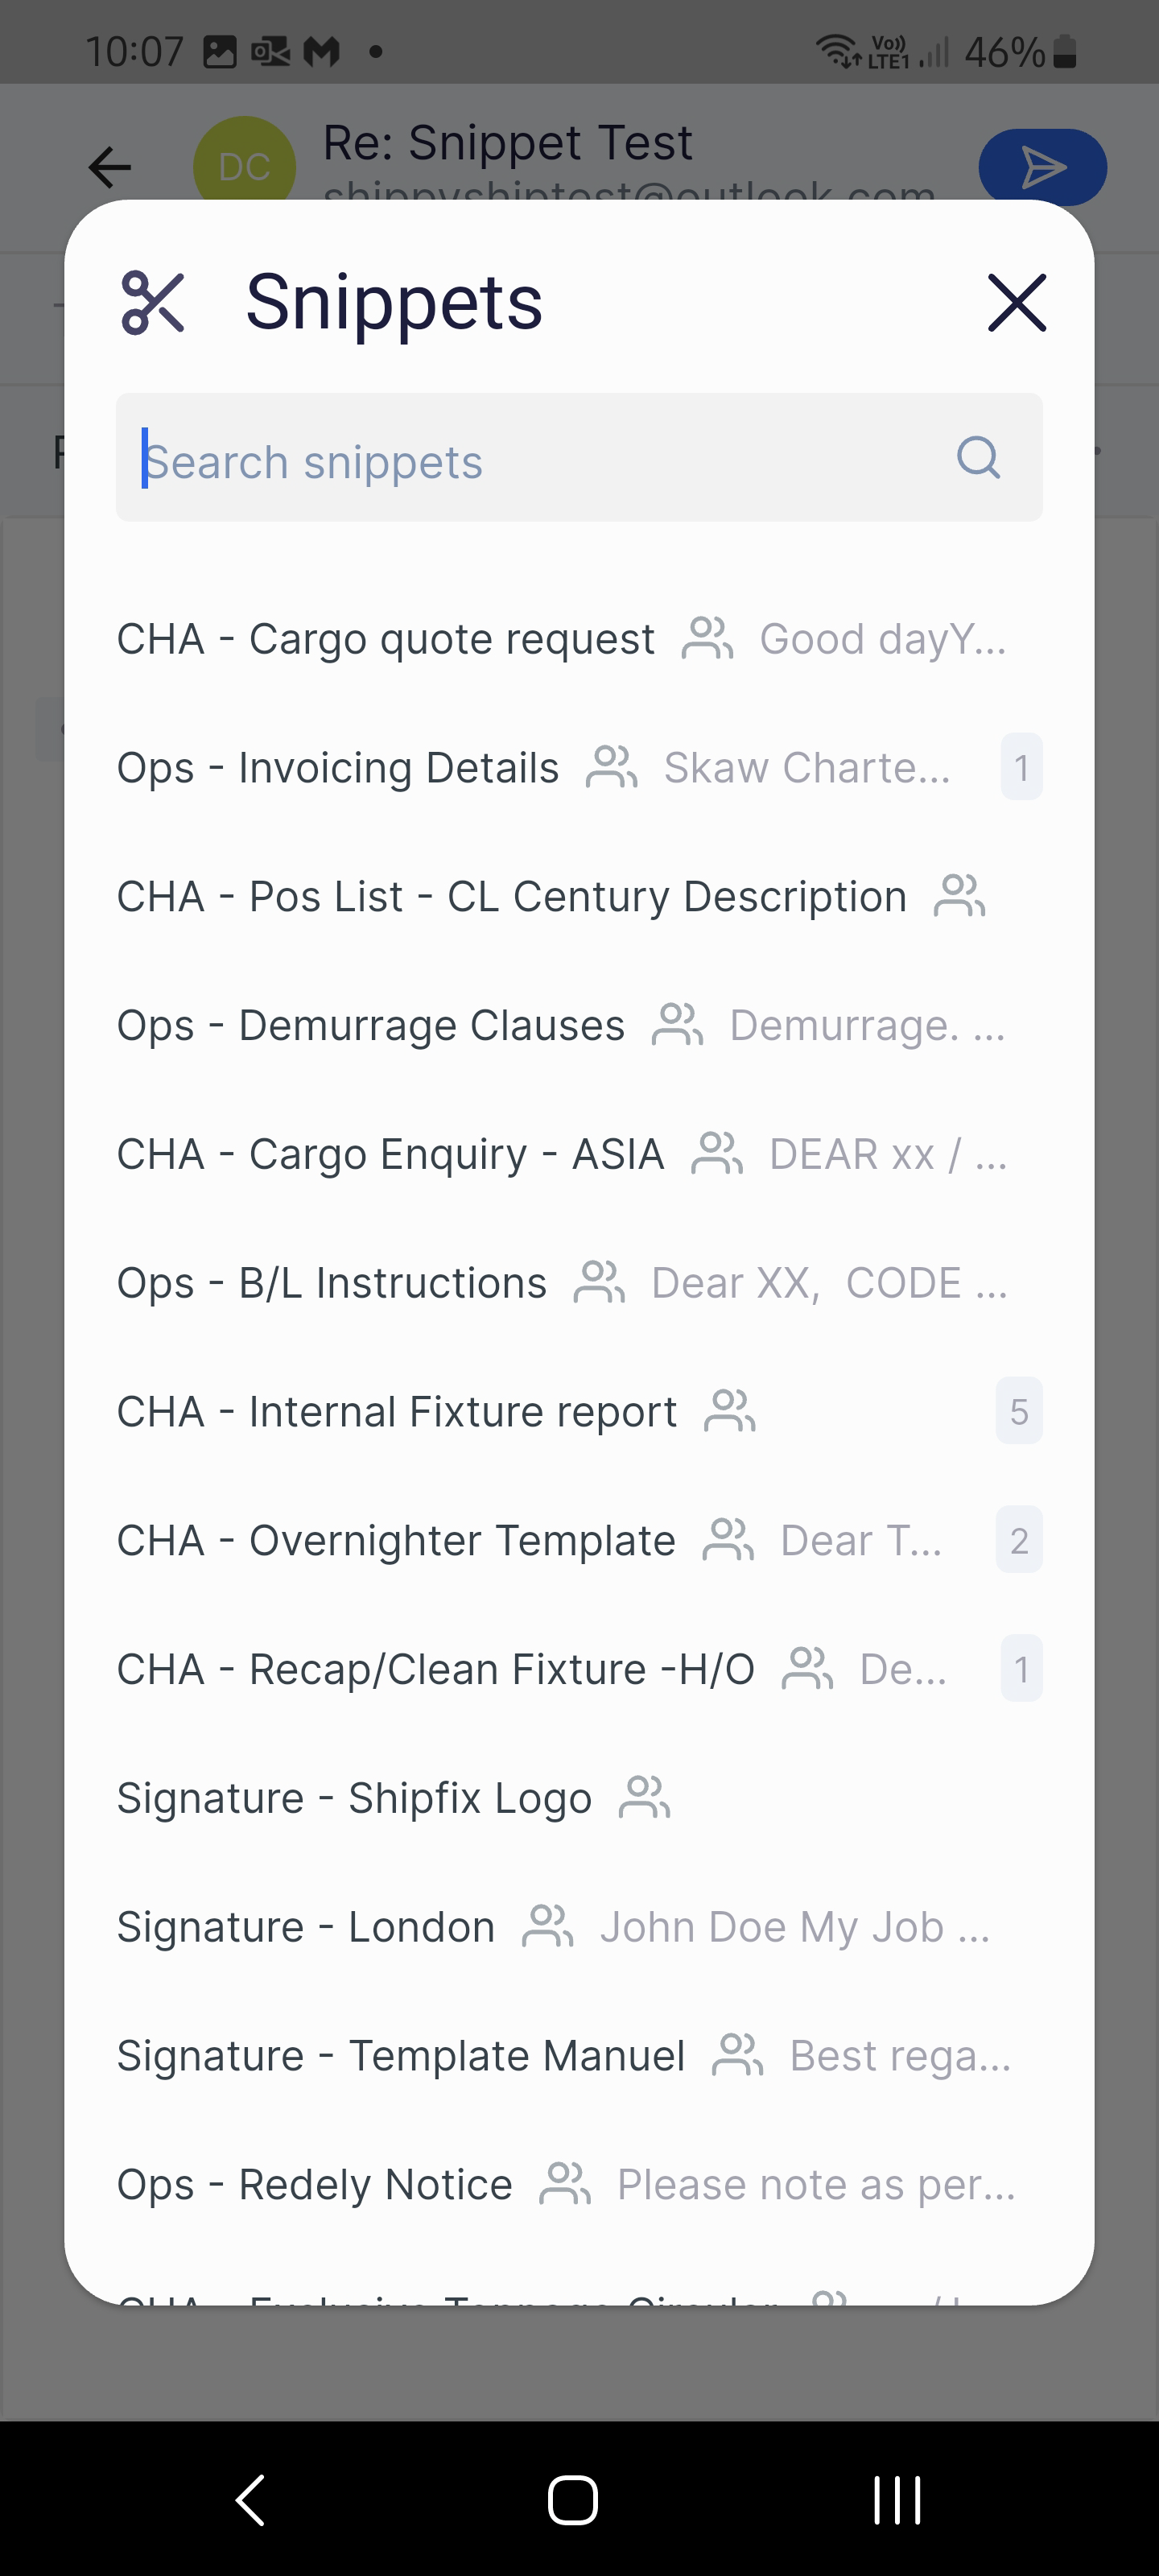Select CHA - Cargo quote request snippet
The width and height of the screenshot is (1159, 2576).
click(x=386, y=640)
